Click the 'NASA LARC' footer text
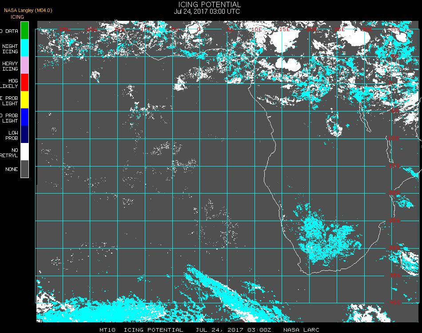The height and width of the screenshot is (333, 422). pyautogui.click(x=302, y=330)
